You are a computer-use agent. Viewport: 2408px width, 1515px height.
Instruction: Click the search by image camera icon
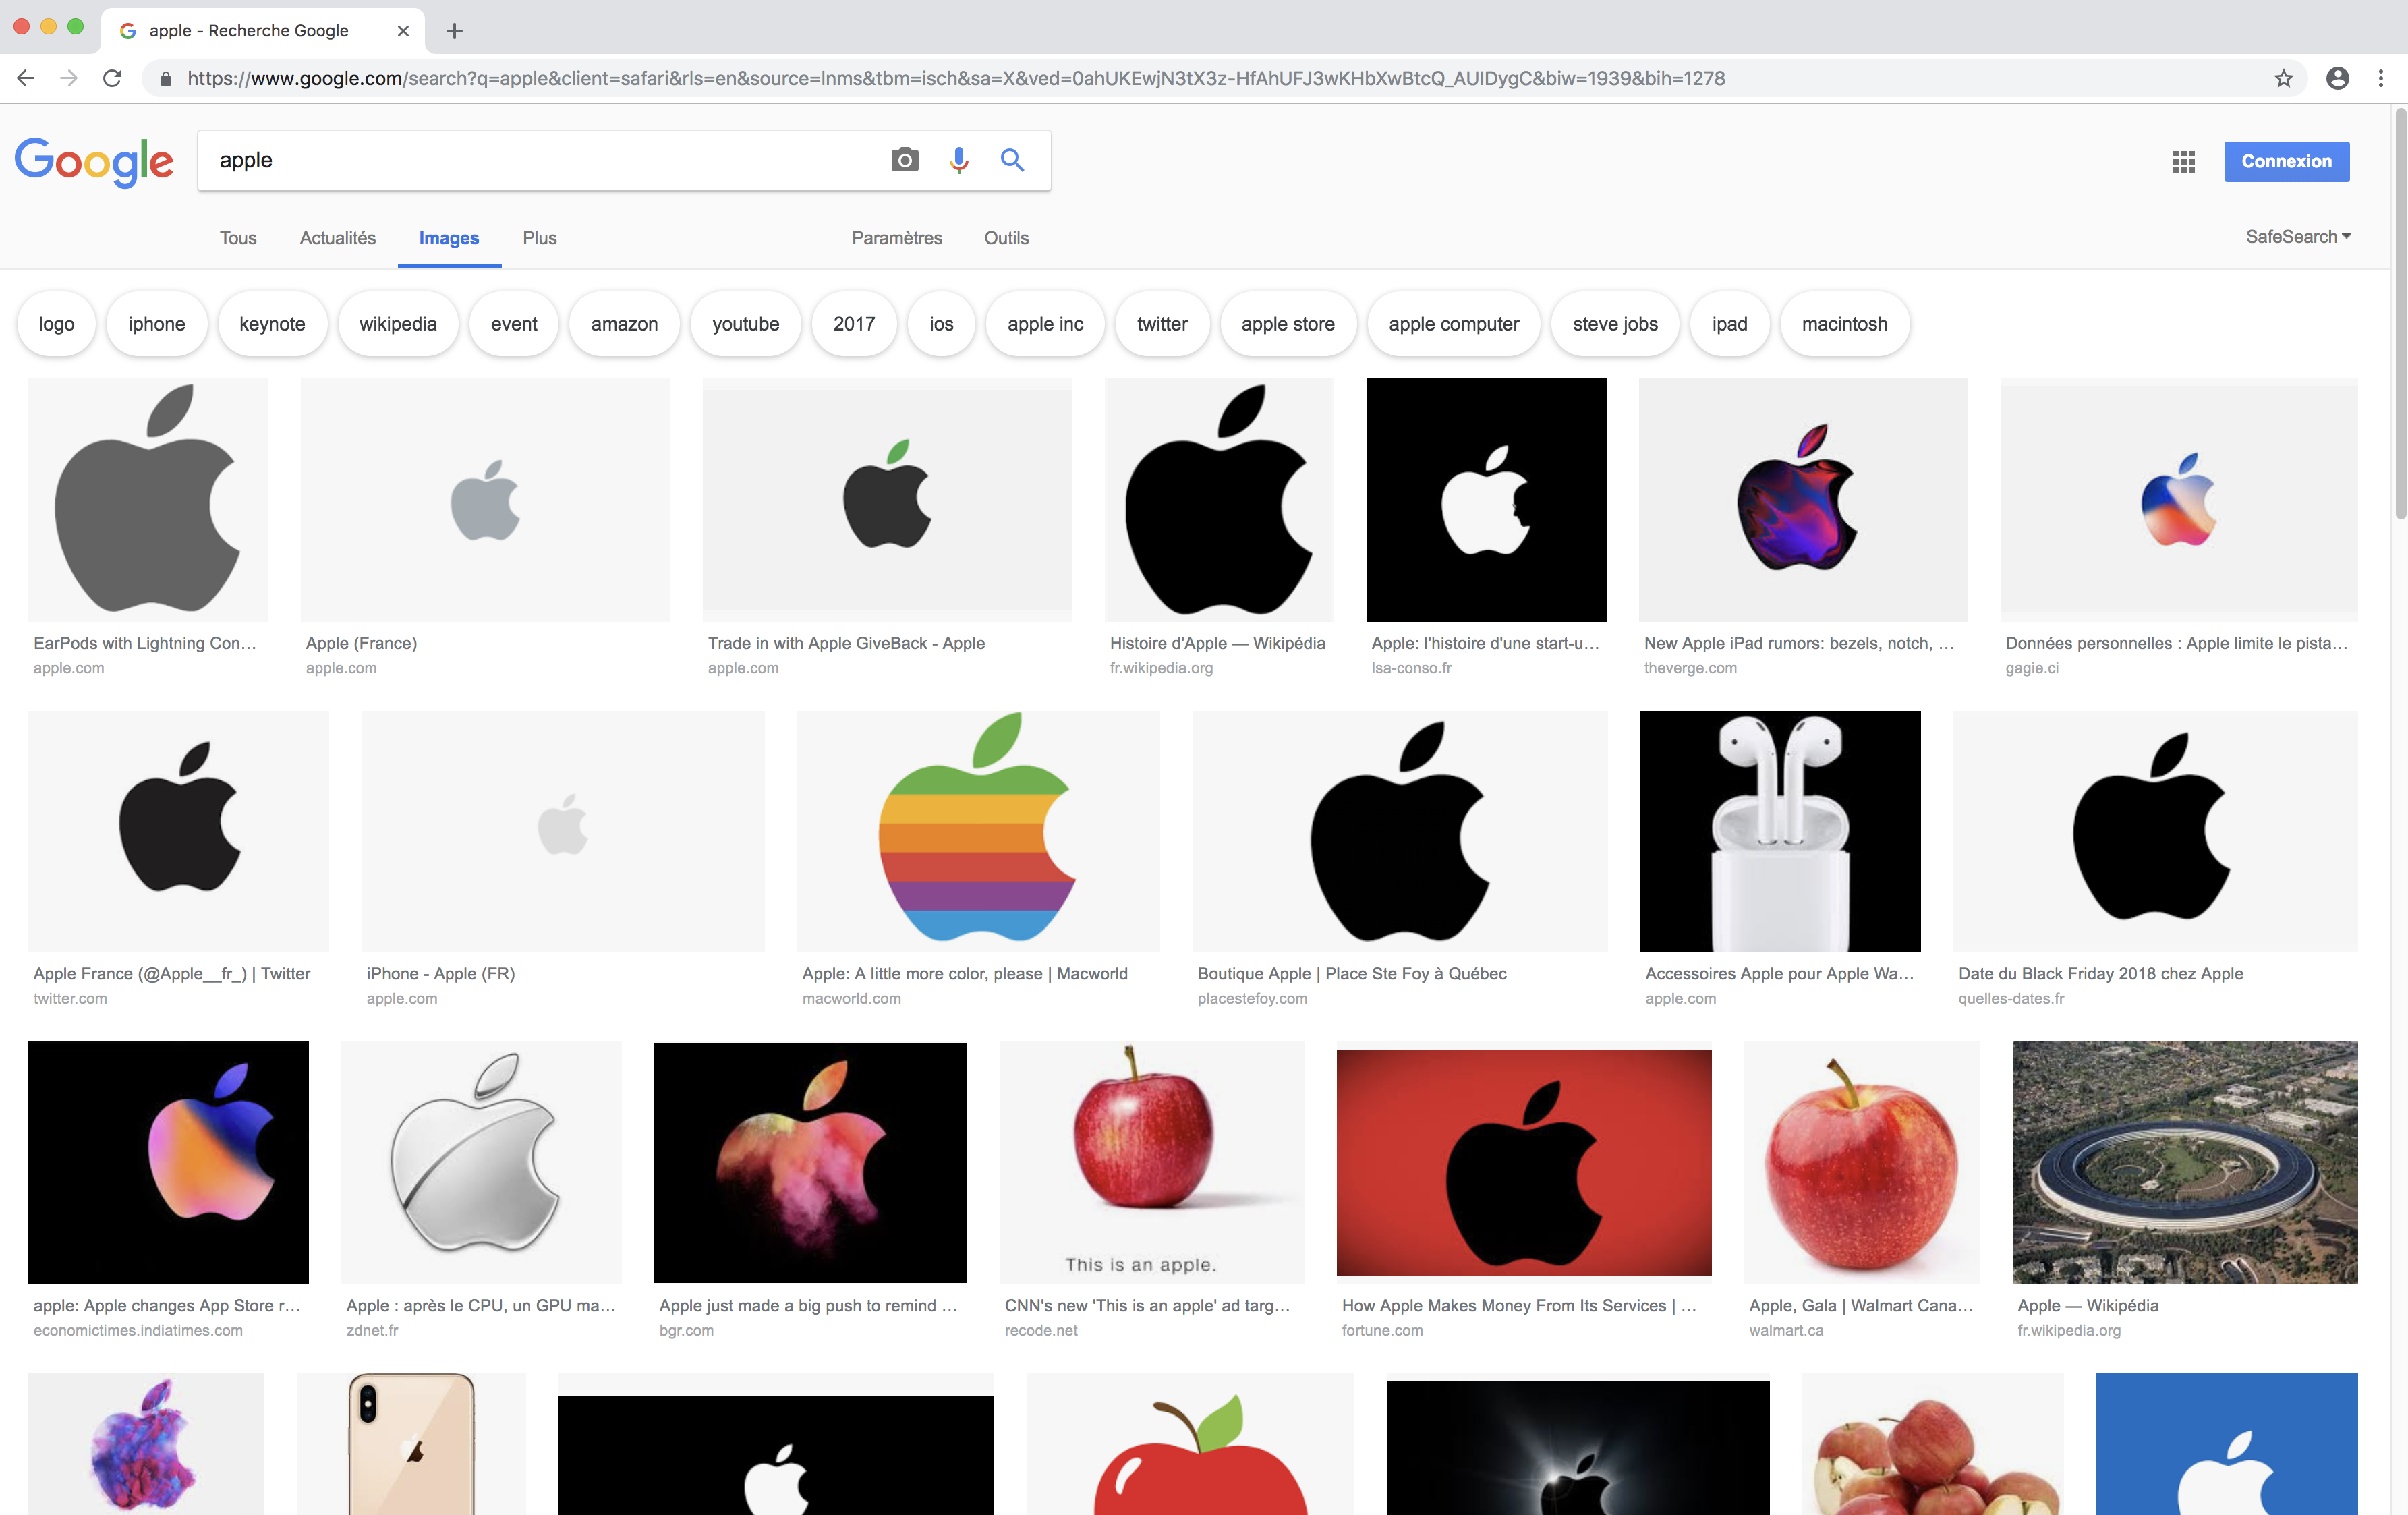904,160
